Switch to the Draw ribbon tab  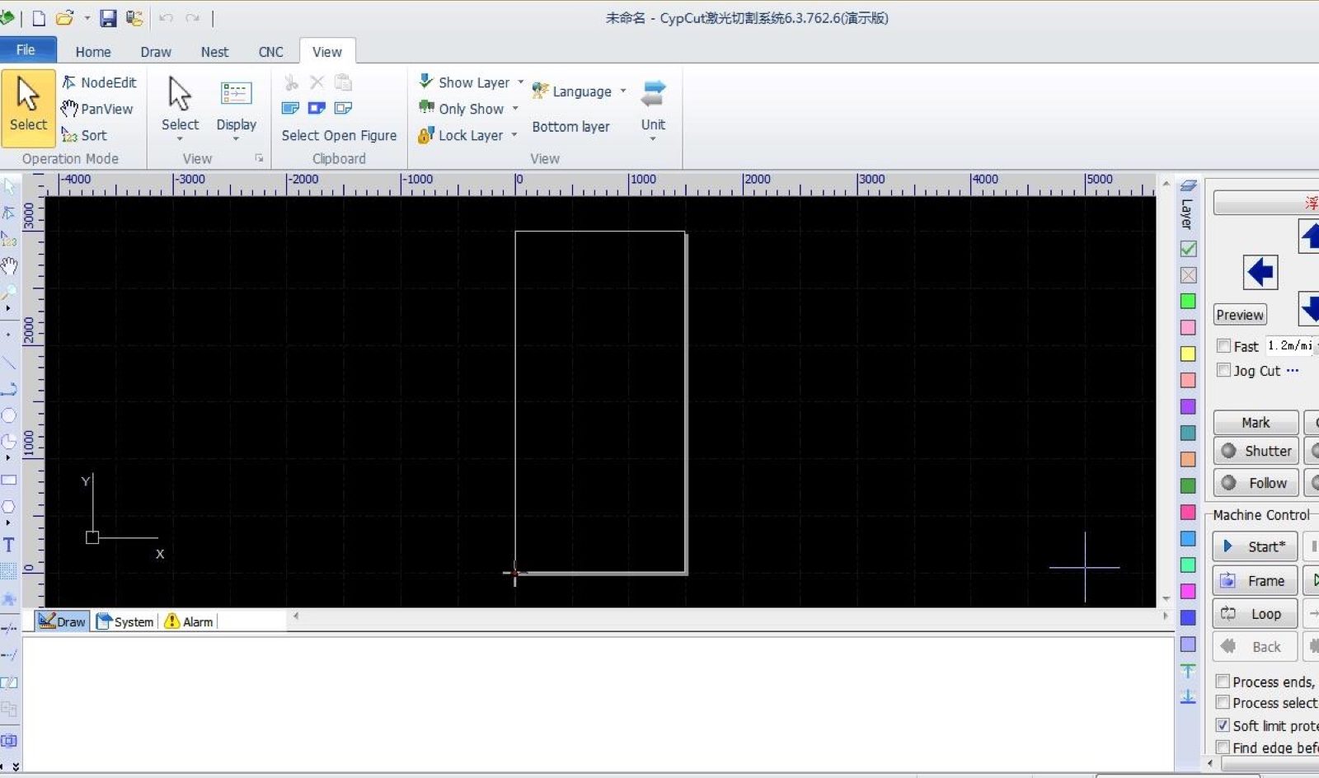coord(156,52)
